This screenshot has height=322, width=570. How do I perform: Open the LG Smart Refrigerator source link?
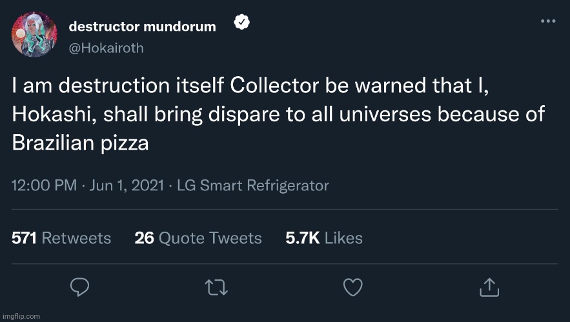[252, 186]
